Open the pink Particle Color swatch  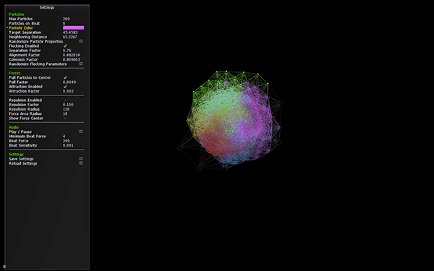click(73, 27)
